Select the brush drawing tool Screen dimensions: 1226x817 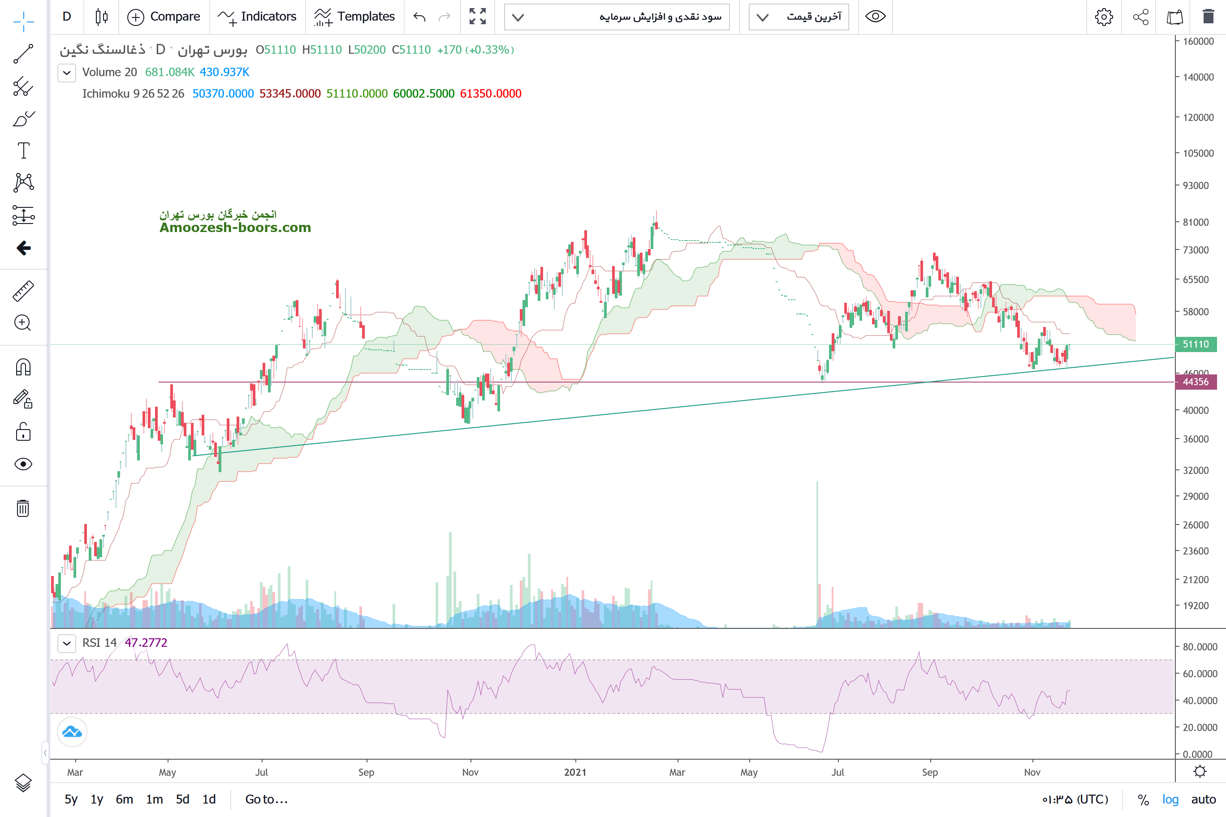click(x=23, y=119)
